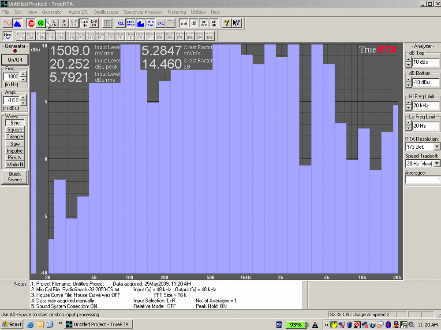The width and height of the screenshot is (441, 330).
Task: Open help with yellow question mark icon
Action: [x=227, y=23]
